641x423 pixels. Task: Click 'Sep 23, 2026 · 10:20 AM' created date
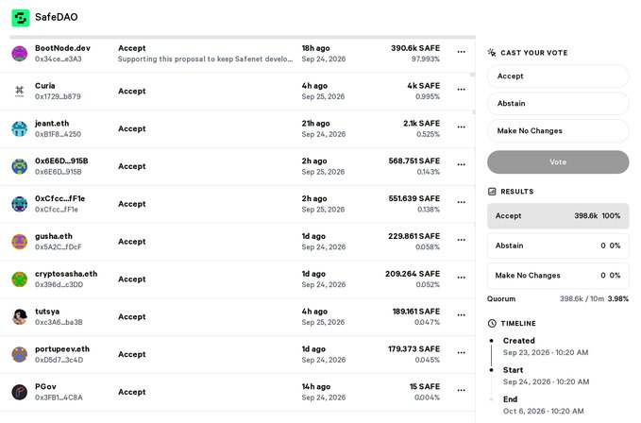[546, 352]
